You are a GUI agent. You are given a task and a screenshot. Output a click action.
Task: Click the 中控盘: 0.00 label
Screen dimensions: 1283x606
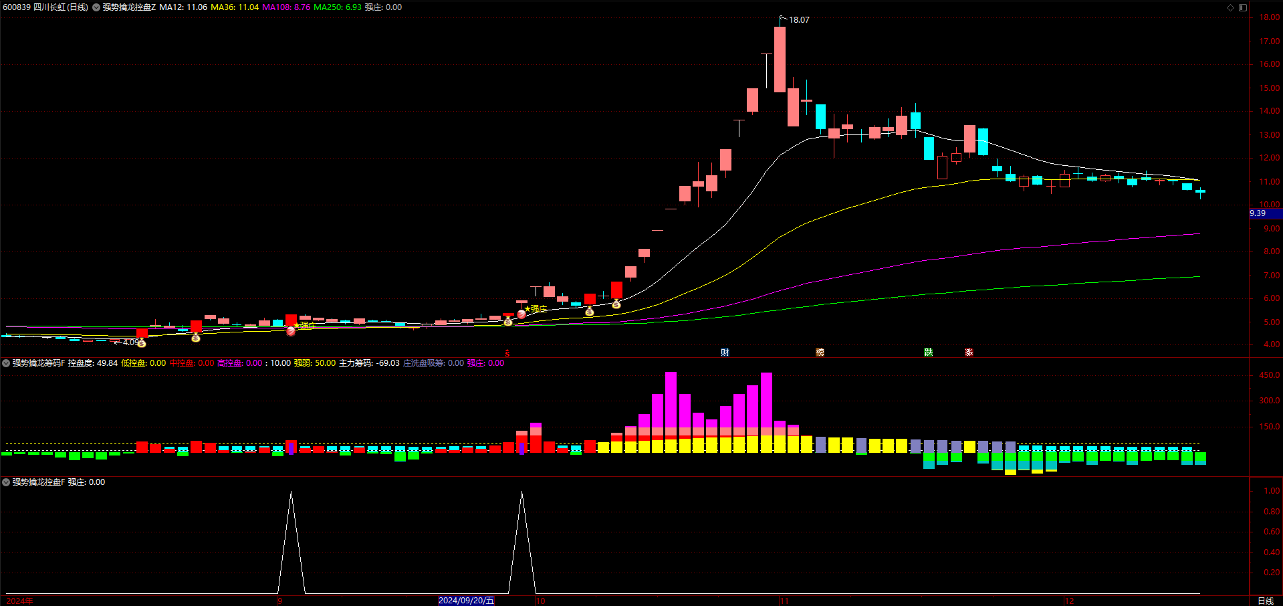pyautogui.click(x=191, y=363)
